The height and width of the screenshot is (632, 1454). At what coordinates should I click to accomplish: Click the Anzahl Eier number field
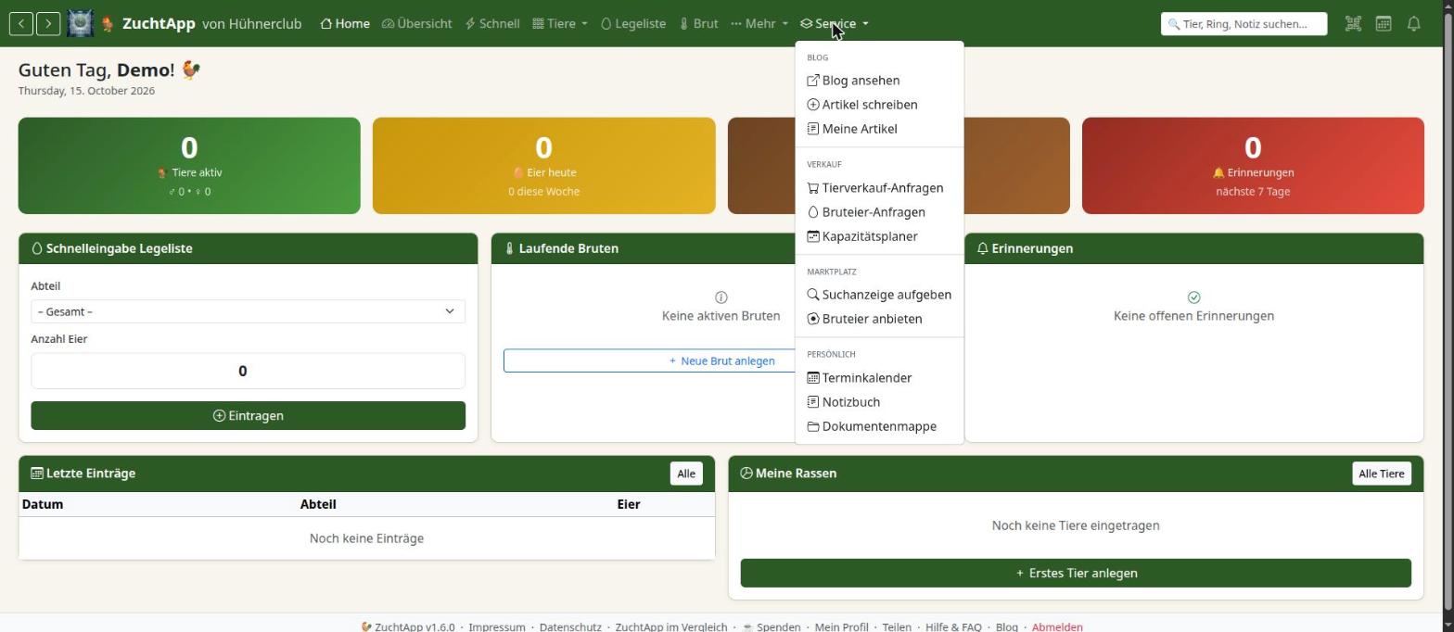point(248,371)
